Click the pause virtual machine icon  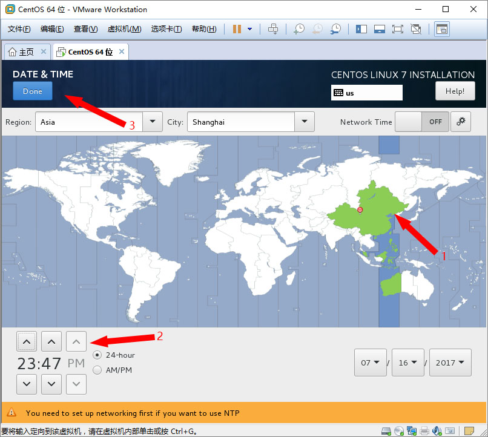tap(237, 29)
